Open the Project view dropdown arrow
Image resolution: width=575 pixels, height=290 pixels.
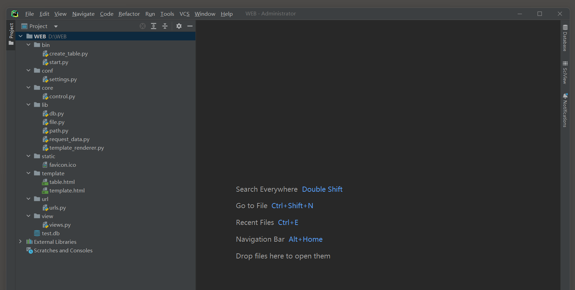(56, 26)
